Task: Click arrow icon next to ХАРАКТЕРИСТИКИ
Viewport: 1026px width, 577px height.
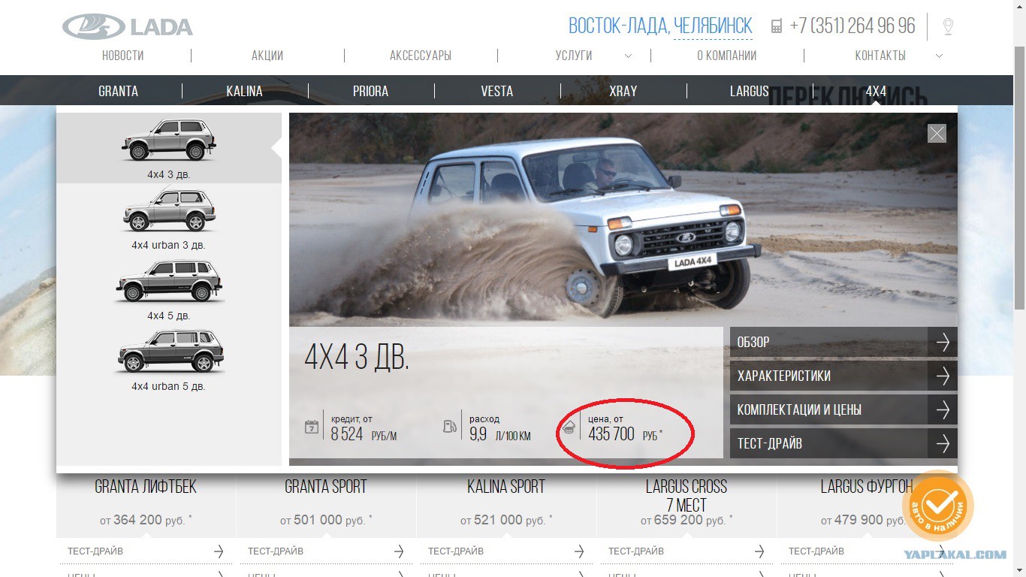Action: coord(943,376)
